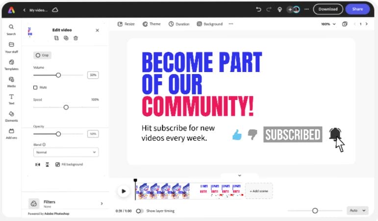This screenshot has width=378, height=221.
Task: Open the 100% zoom dropdown
Action: 328,24
